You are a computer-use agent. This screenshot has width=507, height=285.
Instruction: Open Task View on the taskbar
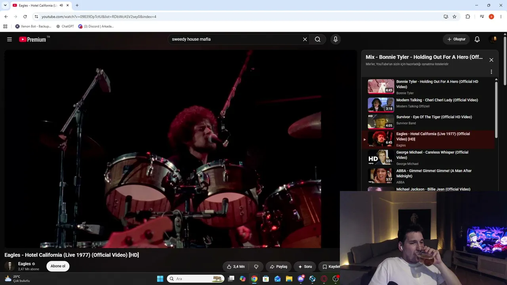[231, 279]
